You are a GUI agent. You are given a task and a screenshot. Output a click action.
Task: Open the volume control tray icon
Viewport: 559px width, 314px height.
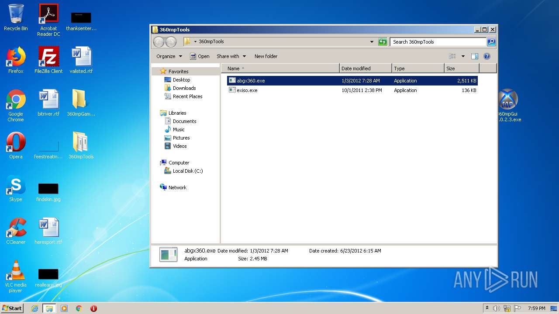coord(497,308)
